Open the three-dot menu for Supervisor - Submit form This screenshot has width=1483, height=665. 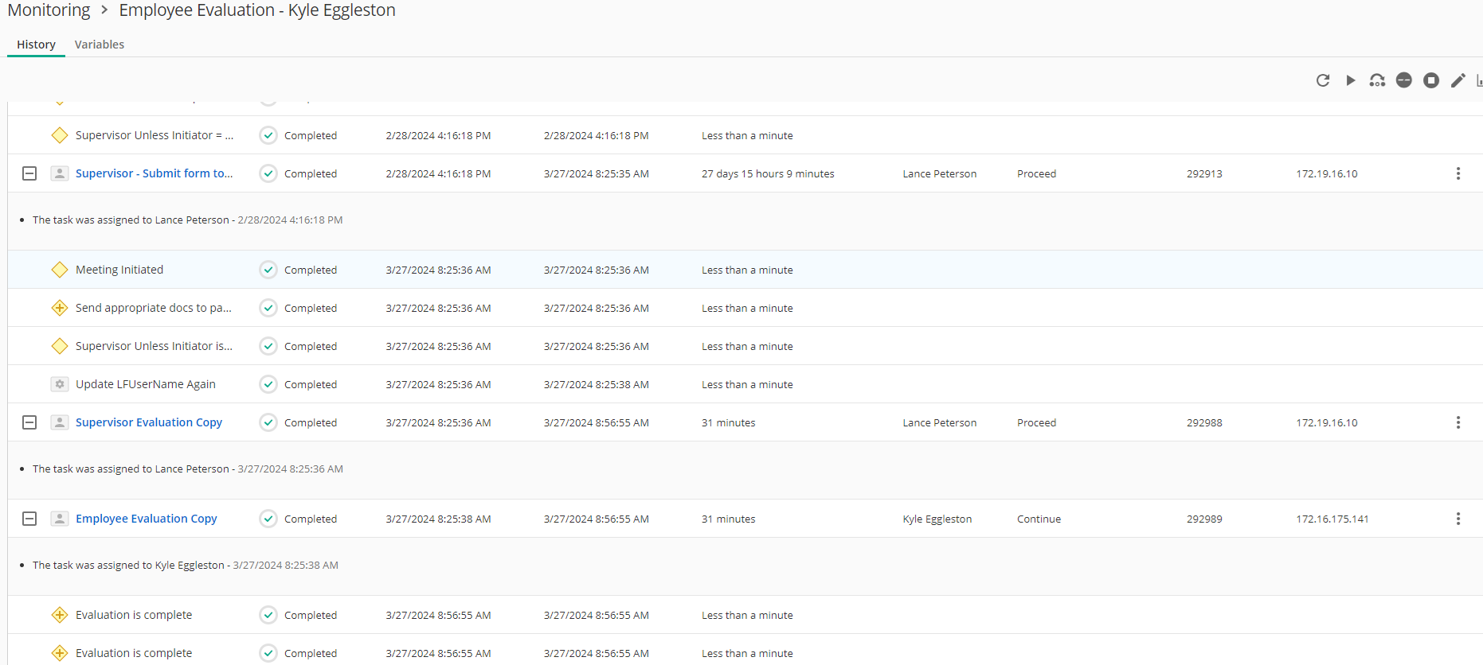coord(1458,173)
